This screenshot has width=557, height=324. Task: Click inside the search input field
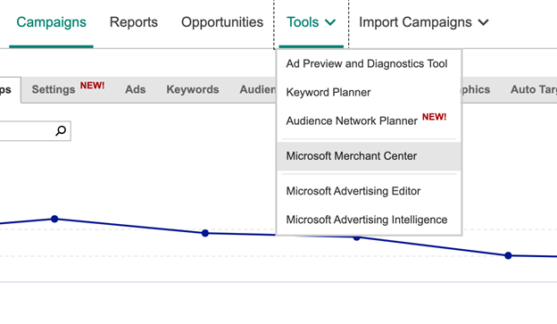pyautogui.click(x=26, y=131)
